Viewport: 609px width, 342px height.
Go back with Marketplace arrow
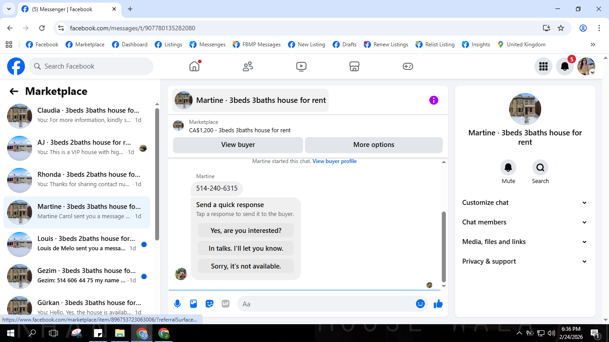click(x=14, y=91)
